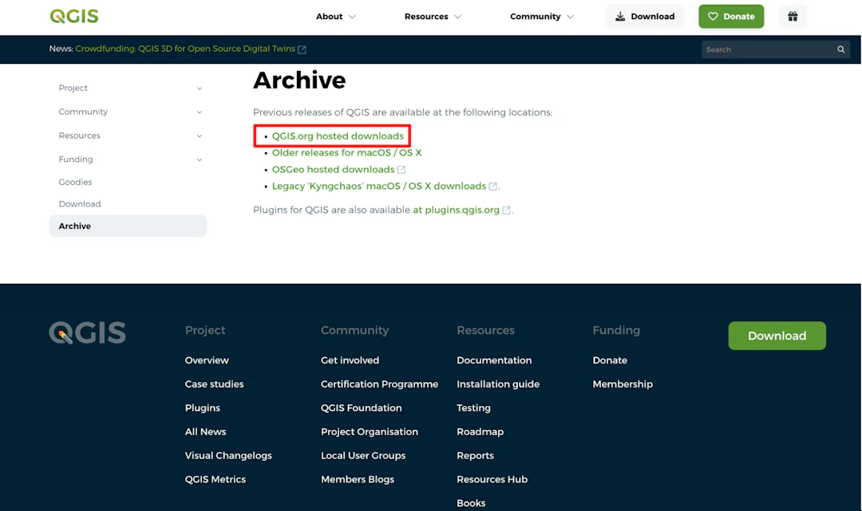
Task: Open Members Blogs footer link
Action: 358,479
